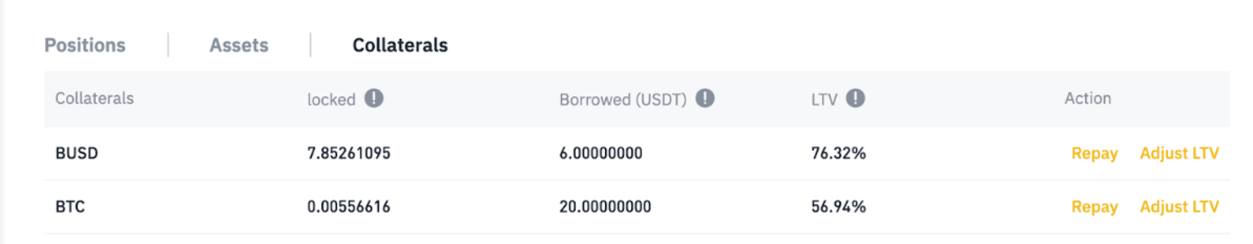The image size is (1253, 244).
Task: Repay the BUSD collateral loan
Action: [1094, 153]
